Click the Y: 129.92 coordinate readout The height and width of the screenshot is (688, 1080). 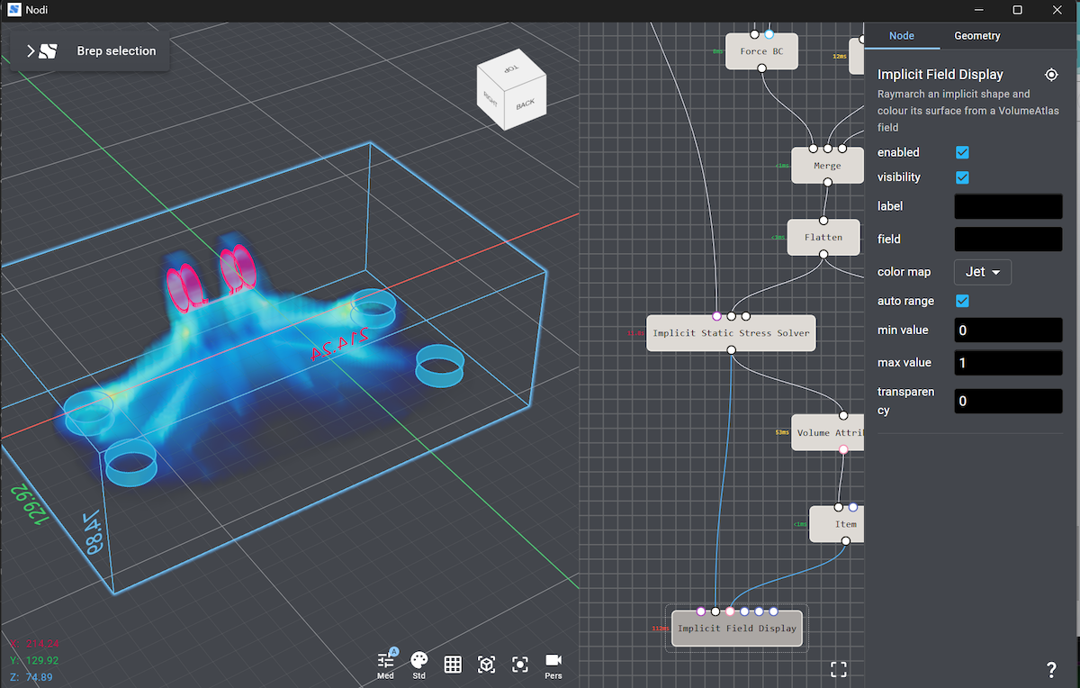pos(34,660)
